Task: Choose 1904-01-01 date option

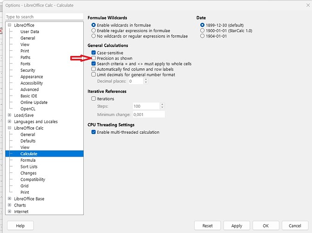Action: pyautogui.click(x=203, y=36)
